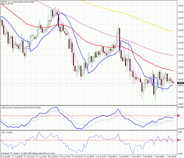Click the 2 Sep 08:00 time label
The width and height of the screenshot is (184, 158).
(x=160, y=157)
